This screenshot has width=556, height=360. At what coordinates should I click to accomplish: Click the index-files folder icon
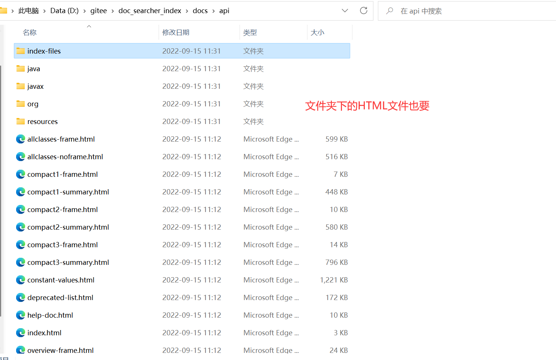click(21, 51)
